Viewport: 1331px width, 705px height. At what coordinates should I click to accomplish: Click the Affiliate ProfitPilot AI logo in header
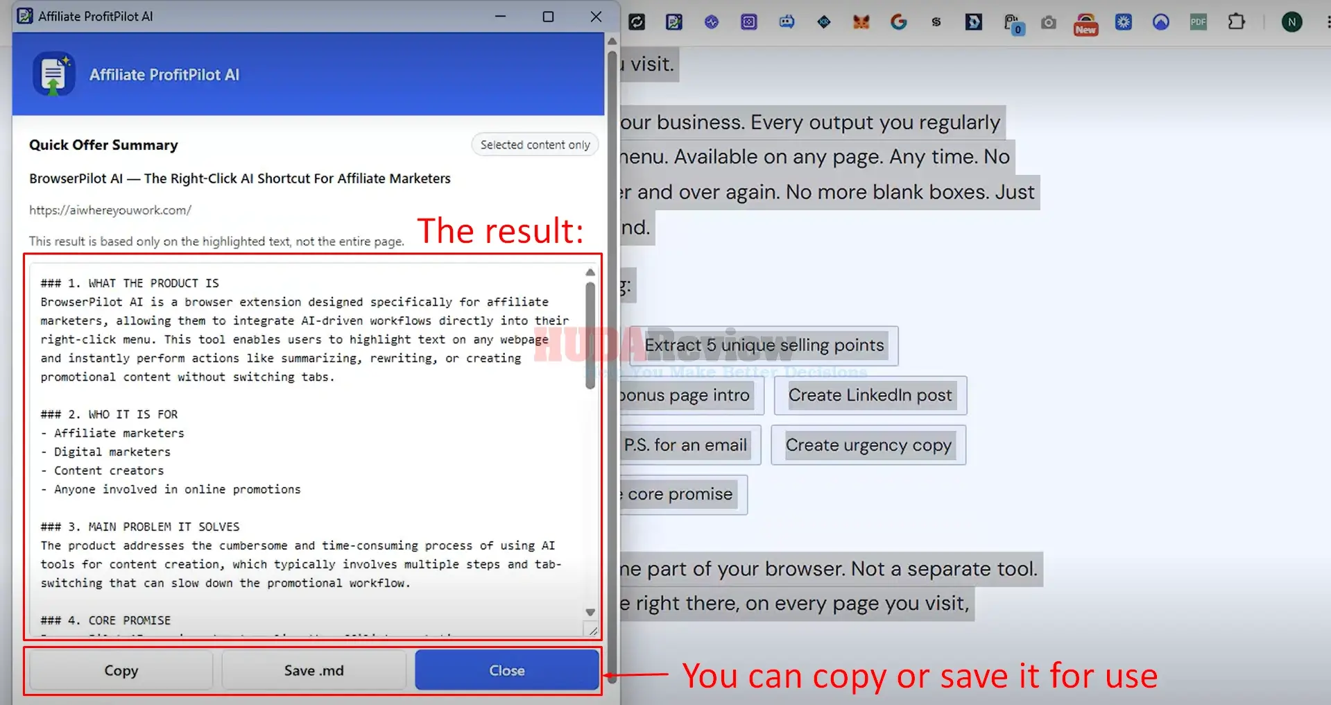(x=54, y=74)
